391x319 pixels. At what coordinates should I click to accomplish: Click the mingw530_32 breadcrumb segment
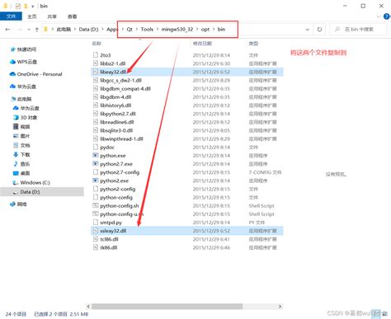pos(177,29)
